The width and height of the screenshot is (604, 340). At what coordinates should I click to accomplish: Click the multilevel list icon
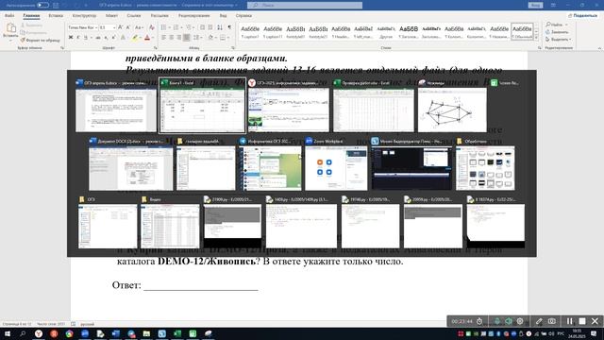point(189,27)
